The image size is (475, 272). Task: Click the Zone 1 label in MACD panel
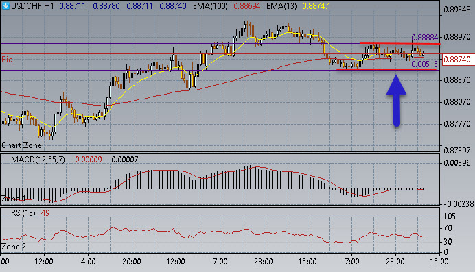pyautogui.click(x=14, y=199)
